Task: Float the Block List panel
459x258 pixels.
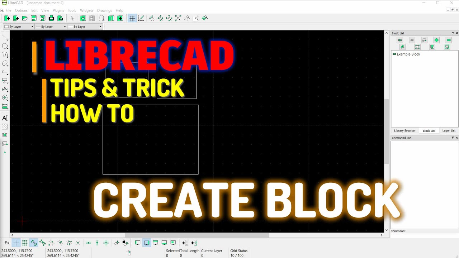Action: click(x=453, y=33)
